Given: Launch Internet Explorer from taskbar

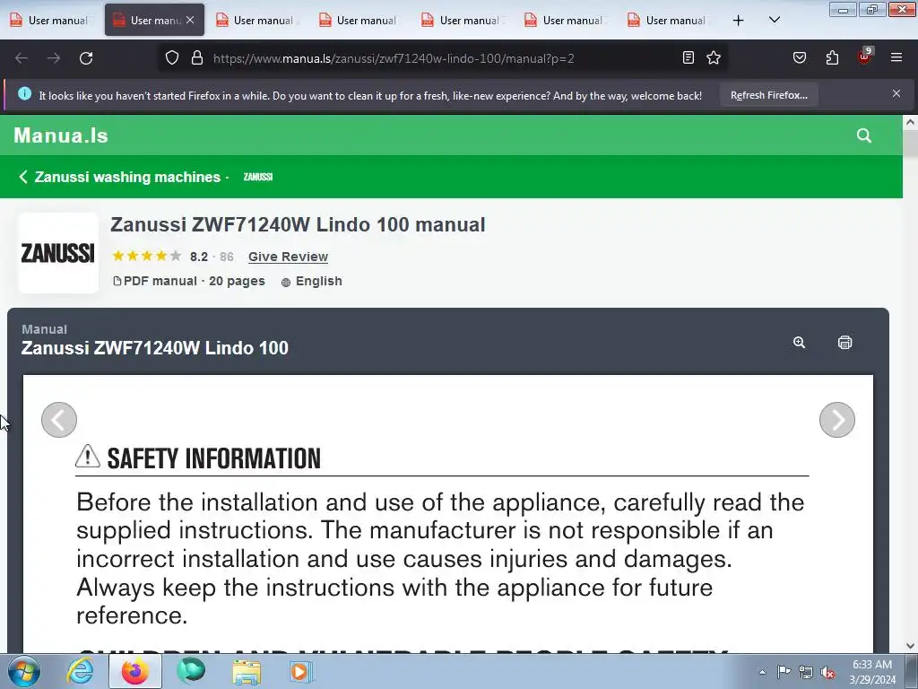Looking at the screenshot, I should 80,671.
